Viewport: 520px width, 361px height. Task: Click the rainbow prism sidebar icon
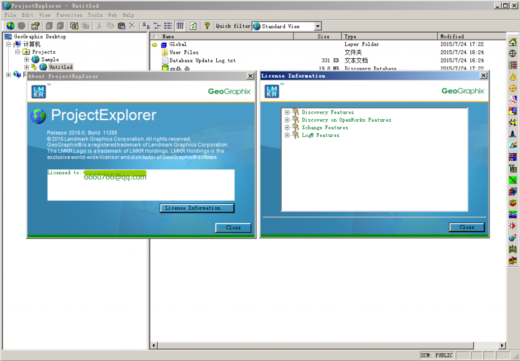pos(513,146)
